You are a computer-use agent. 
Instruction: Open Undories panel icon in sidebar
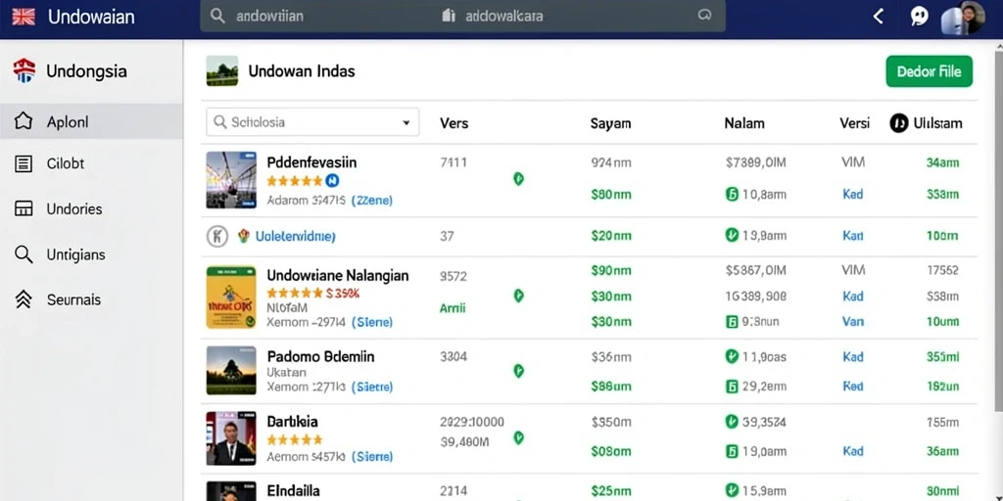(x=24, y=208)
